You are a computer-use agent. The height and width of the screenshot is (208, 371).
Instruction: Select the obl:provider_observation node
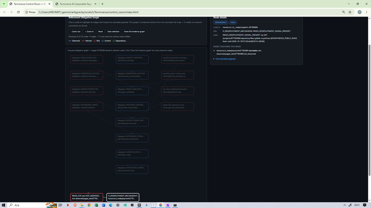click(132, 106)
